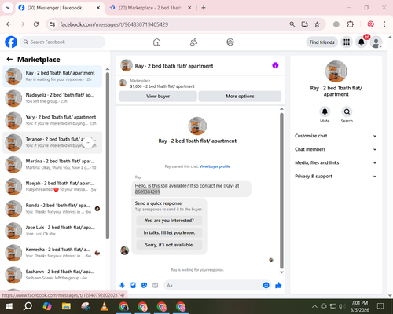The height and width of the screenshot is (314, 393).
Task: Open the Windows Start menu
Action: [9, 306]
